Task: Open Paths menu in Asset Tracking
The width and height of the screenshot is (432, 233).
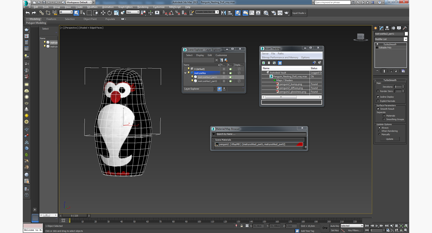Action: click(x=281, y=54)
